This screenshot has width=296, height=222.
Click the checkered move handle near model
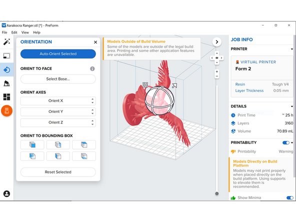click(145, 84)
